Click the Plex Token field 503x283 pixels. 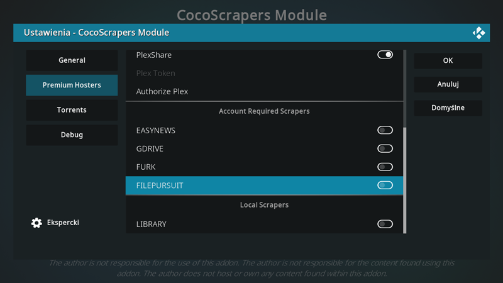[264, 73]
